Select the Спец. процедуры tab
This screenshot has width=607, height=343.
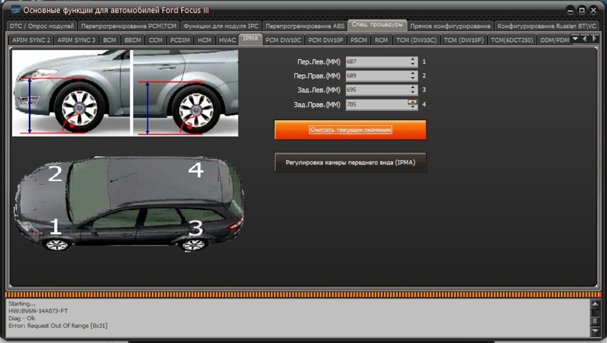pyautogui.click(x=377, y=25)
